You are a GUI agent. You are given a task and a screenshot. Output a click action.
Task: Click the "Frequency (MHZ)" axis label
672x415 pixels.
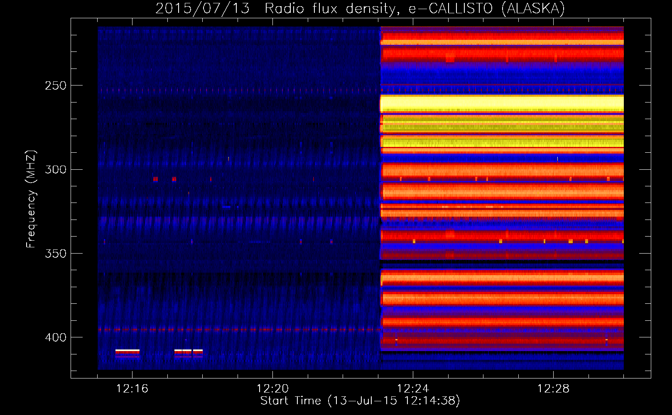[x=31, y=199]
